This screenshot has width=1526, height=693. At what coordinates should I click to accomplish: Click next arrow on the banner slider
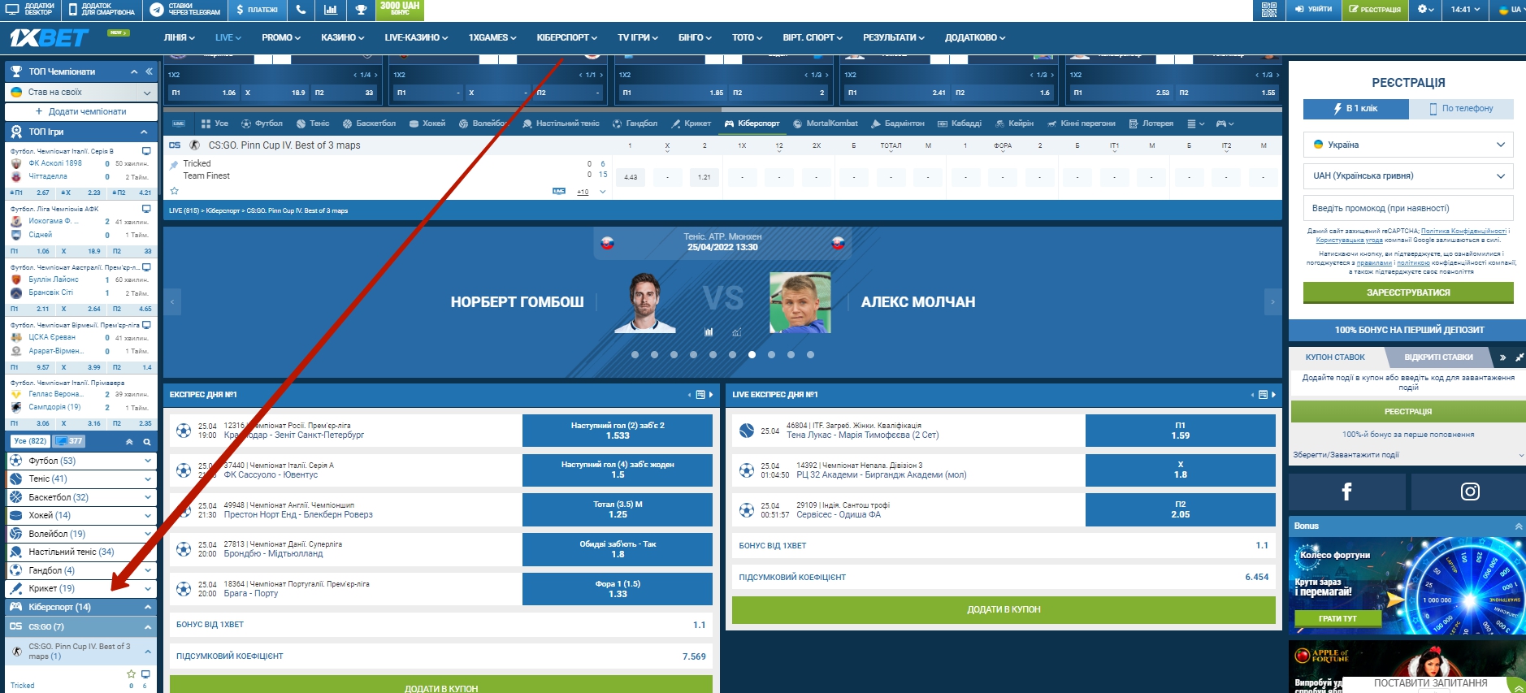1272,301
